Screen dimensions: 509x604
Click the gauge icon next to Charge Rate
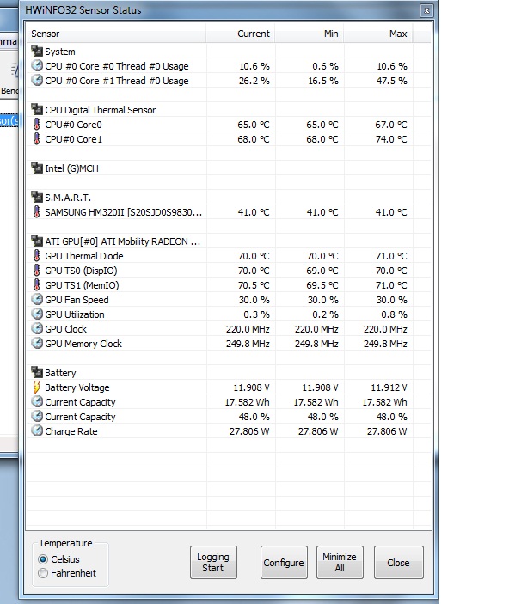[37, 431]
